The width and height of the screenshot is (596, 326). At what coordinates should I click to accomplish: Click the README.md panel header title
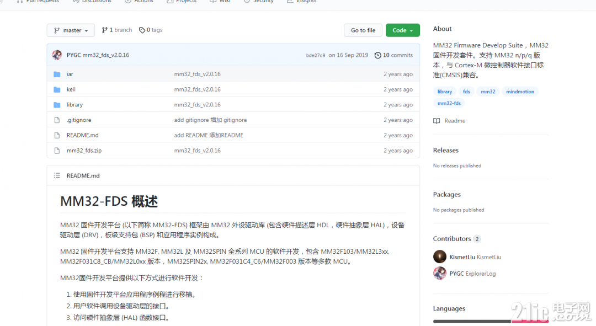point(83,175)
